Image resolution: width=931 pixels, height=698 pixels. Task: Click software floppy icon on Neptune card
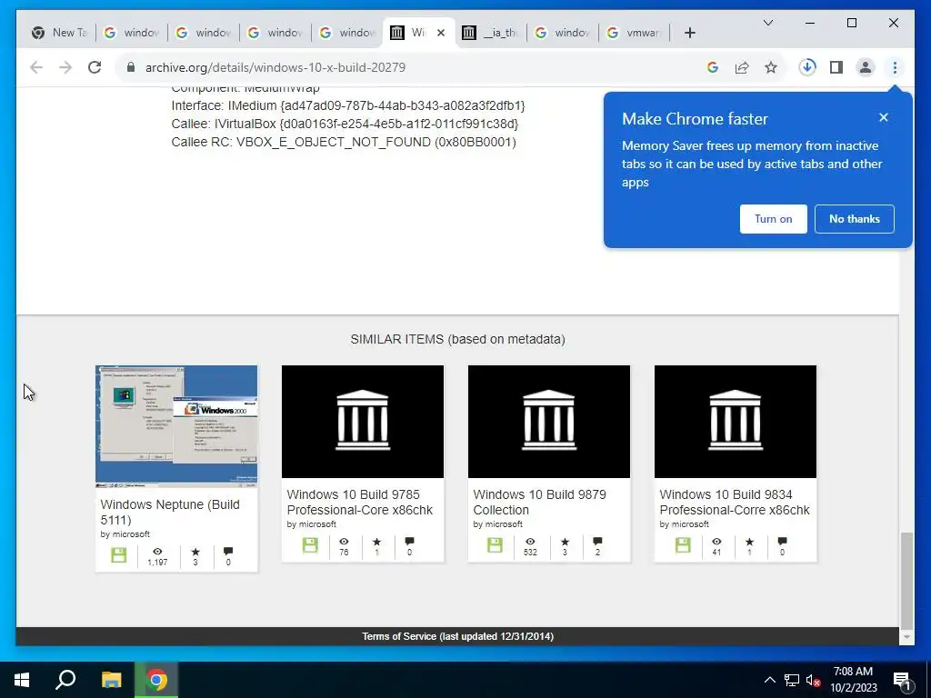119,555
